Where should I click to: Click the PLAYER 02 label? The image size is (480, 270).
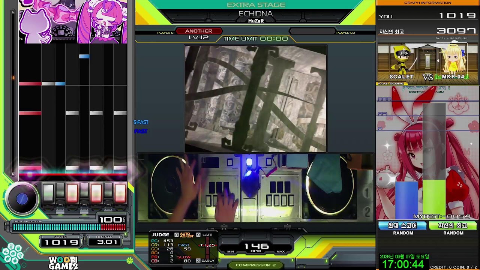click(345, 33)
